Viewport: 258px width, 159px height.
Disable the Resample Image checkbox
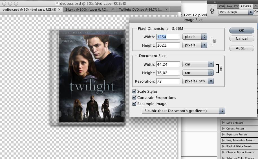pos(134,104)
